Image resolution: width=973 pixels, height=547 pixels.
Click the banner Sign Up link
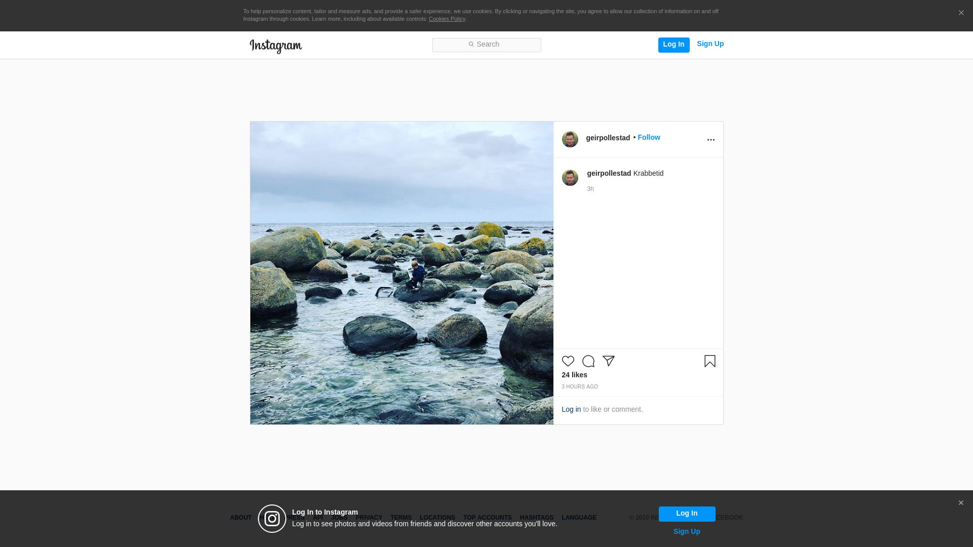click(687, 531)
